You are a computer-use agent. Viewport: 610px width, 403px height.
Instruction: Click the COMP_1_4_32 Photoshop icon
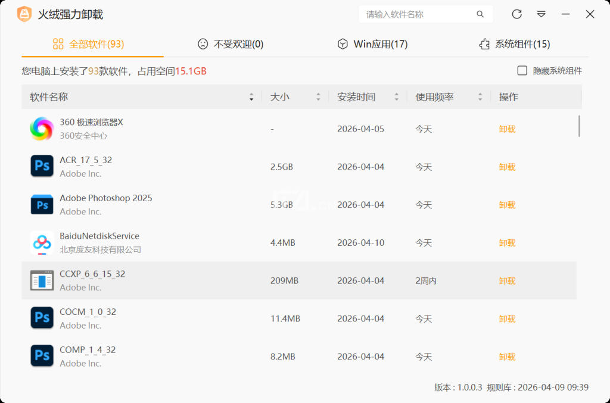coord(42,355)
